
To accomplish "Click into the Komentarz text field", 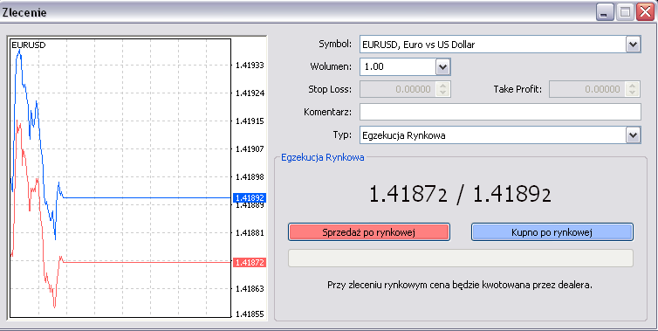I will point(500,112).
